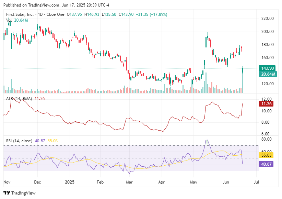Click the RSI (14, close) indicator legend
Viewport: 282px width, 199px height.
pos(19,141)
